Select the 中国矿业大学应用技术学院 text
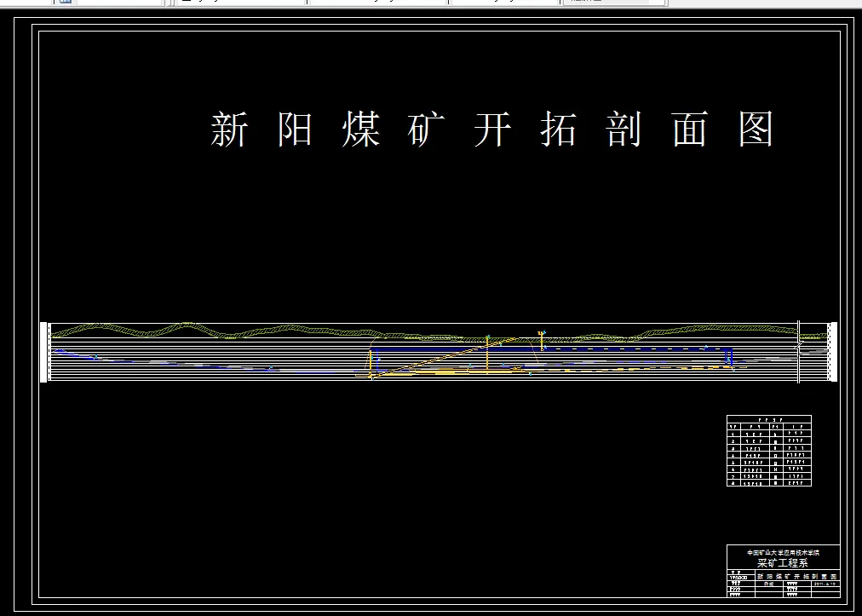Screen dimensions: 862x616 (x=784, y=552)
